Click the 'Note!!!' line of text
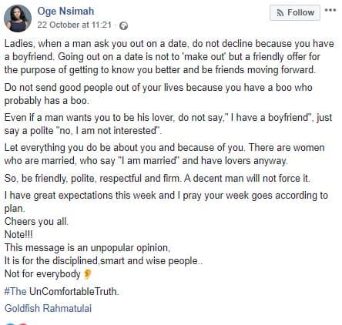342x325 pixels. point(18,234)
